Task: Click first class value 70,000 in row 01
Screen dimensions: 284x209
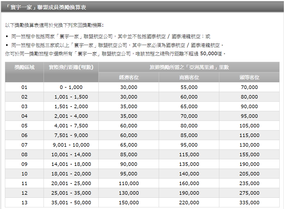Action: pos(249,87)
